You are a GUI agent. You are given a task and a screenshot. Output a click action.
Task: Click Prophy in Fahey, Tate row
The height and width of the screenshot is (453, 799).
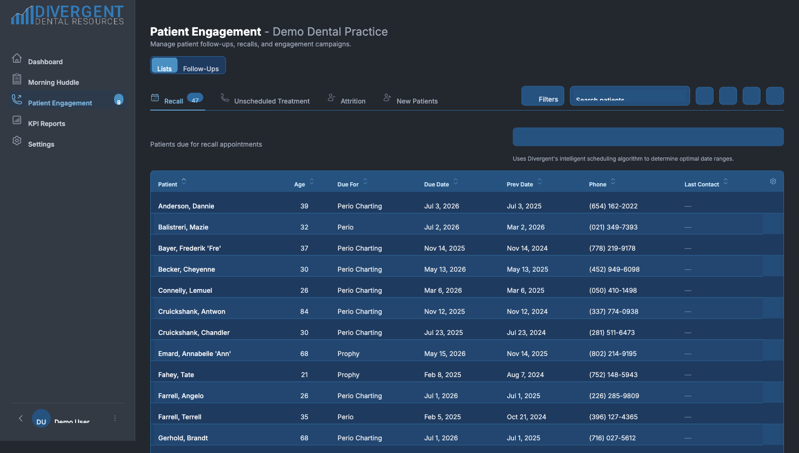tap(348, 375)
